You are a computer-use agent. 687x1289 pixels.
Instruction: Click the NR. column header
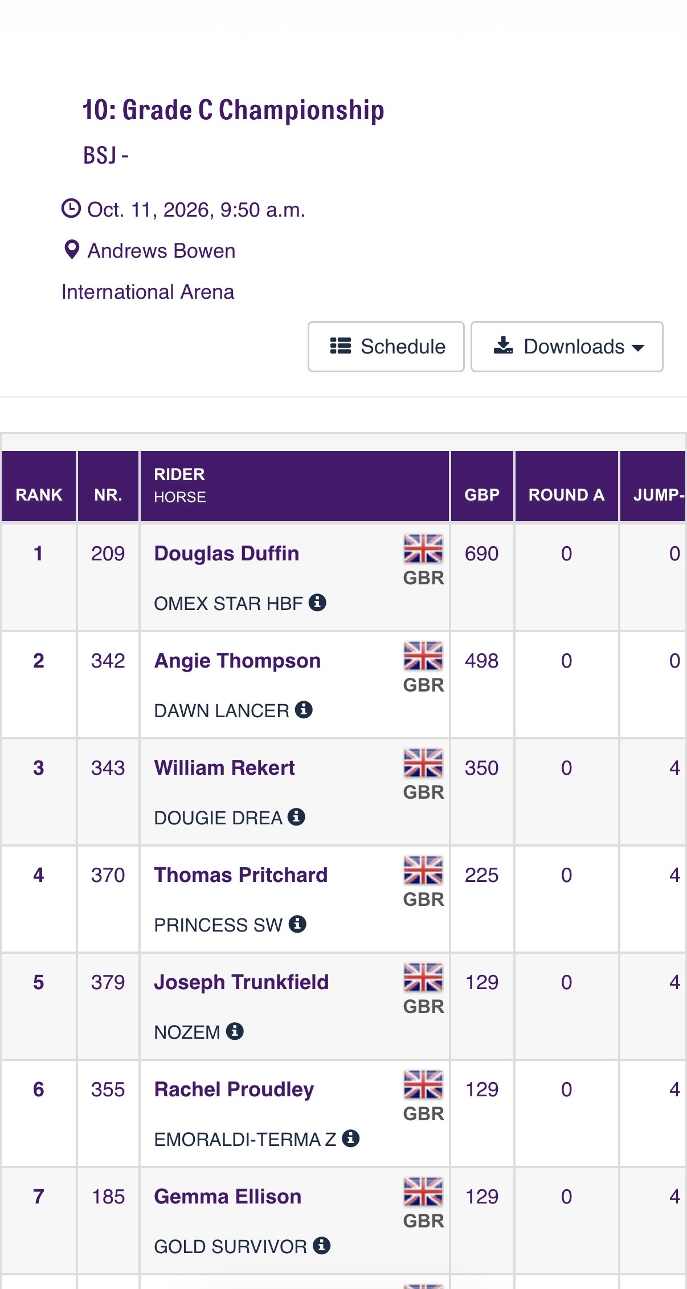point(108,486)
